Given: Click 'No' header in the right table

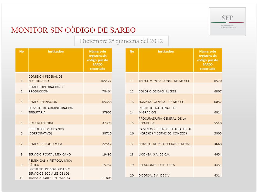Looking at the screenshot, I should (x=132, y=60).
